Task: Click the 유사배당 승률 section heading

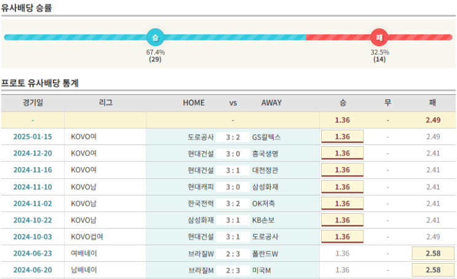Action: point(26,7)
